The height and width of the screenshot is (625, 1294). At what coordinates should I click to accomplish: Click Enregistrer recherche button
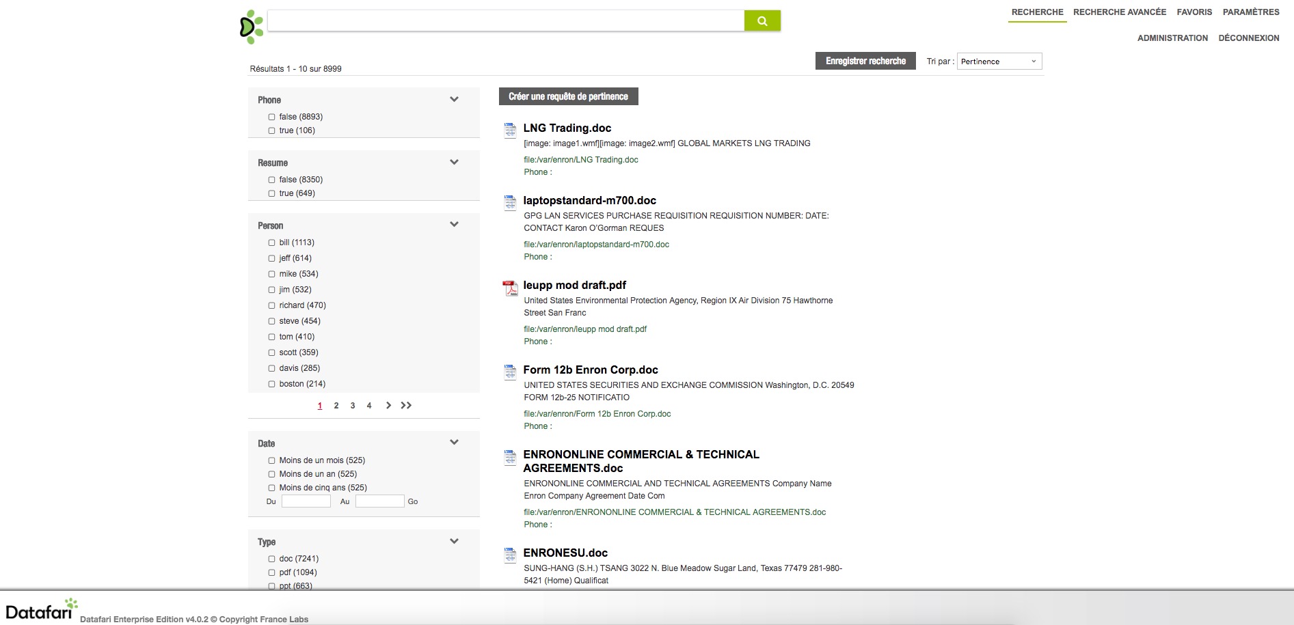(x=865, y=61)
